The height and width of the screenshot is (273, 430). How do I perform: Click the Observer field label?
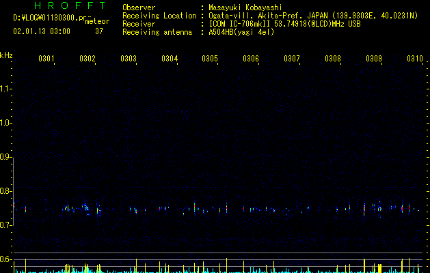click(139, 8)
